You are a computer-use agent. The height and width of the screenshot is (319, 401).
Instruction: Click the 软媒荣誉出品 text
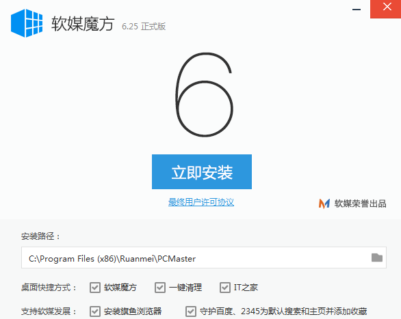pos(361,204)
